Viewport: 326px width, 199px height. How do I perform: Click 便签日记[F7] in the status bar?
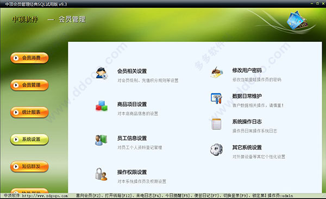click(206, 196)
